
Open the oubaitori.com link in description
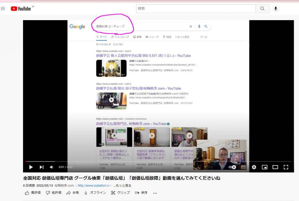(94, 186)
